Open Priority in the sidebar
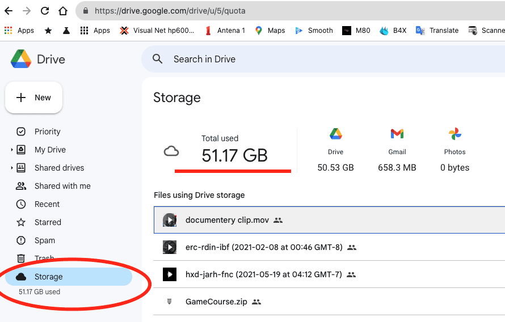505x322 pixels. (47, 132)
